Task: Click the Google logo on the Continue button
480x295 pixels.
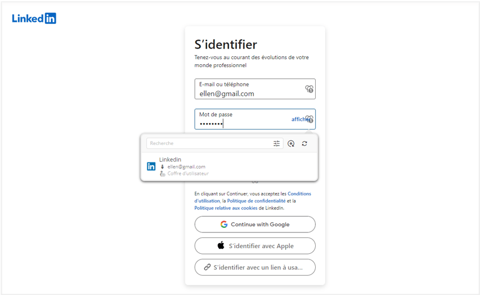Action: click(x=224, y=224)
